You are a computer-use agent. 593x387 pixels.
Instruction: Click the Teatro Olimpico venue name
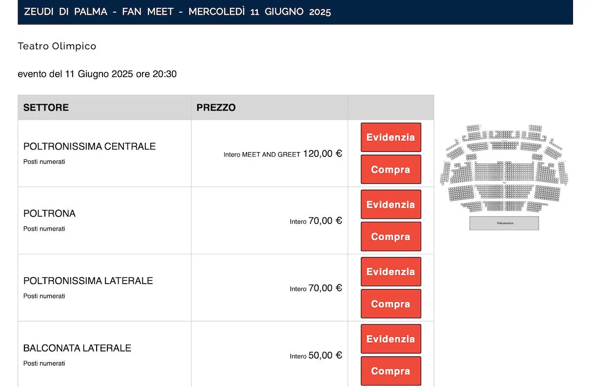(x=57, y=46)
